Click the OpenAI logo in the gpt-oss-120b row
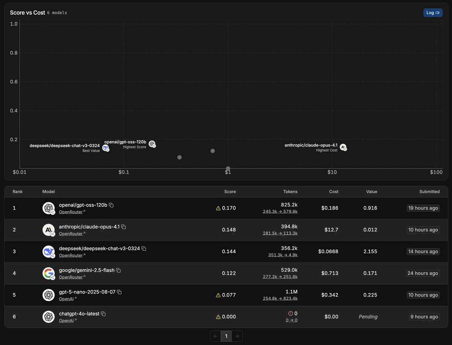452x345 pixels. pyautogui.click(x=49, y=208)
